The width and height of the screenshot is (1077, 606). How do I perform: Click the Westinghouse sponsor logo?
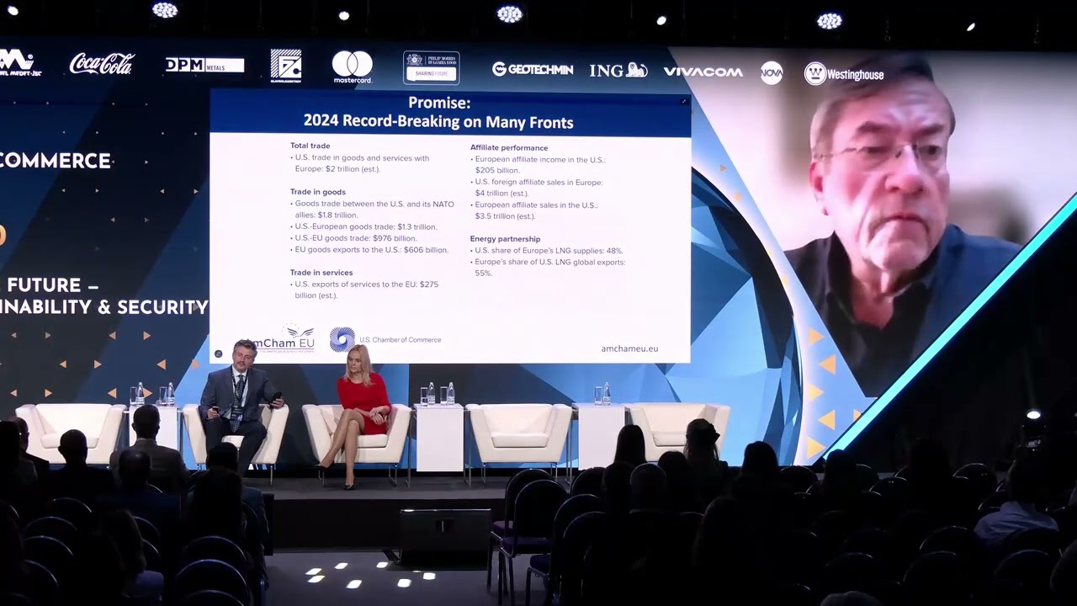[x=843, y=74]
